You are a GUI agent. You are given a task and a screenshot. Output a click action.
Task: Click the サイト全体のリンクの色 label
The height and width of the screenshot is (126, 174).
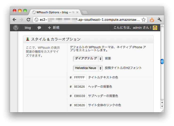click(x=105, y=105)
